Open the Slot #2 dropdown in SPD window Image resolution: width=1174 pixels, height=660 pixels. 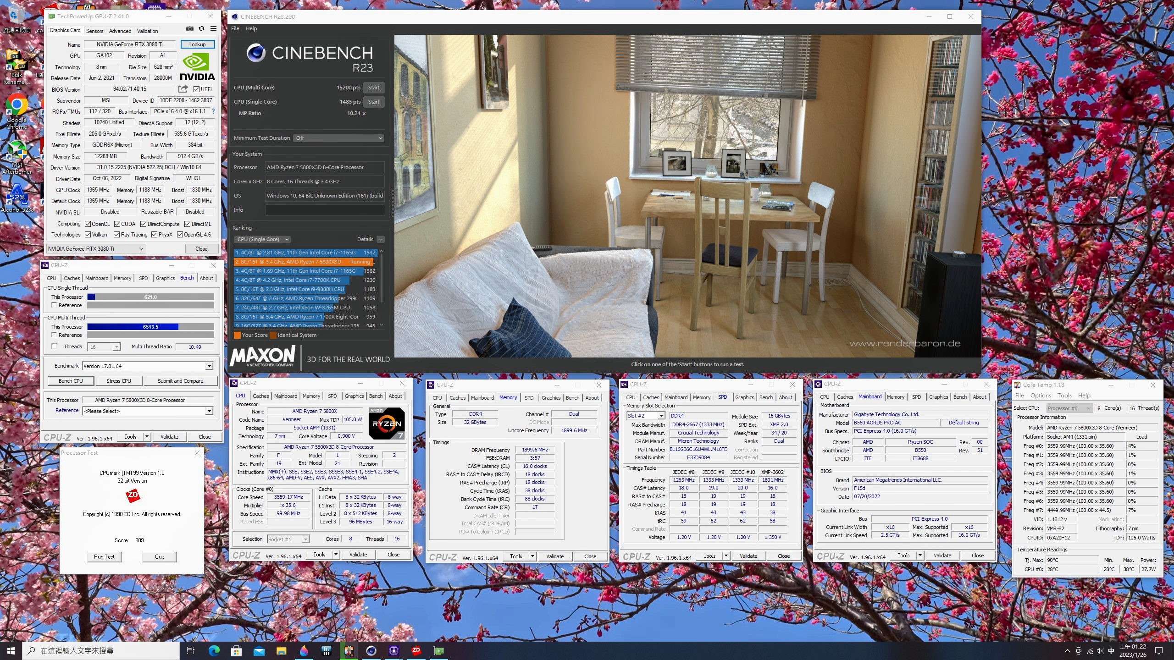click(x=646, y=416)
